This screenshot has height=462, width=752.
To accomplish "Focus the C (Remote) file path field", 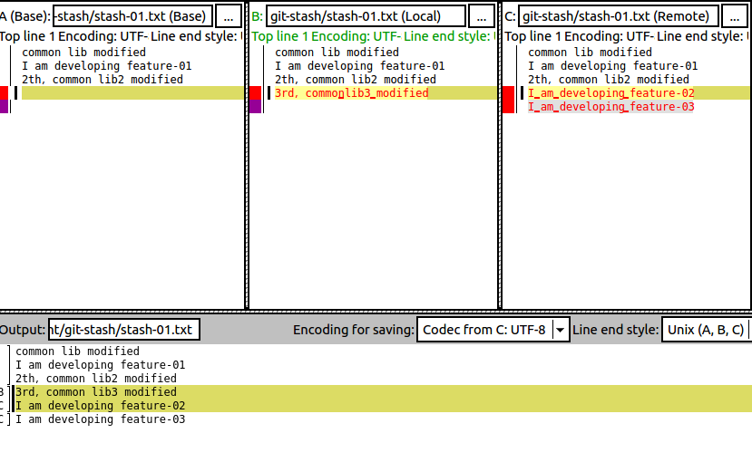I will 618,16.
